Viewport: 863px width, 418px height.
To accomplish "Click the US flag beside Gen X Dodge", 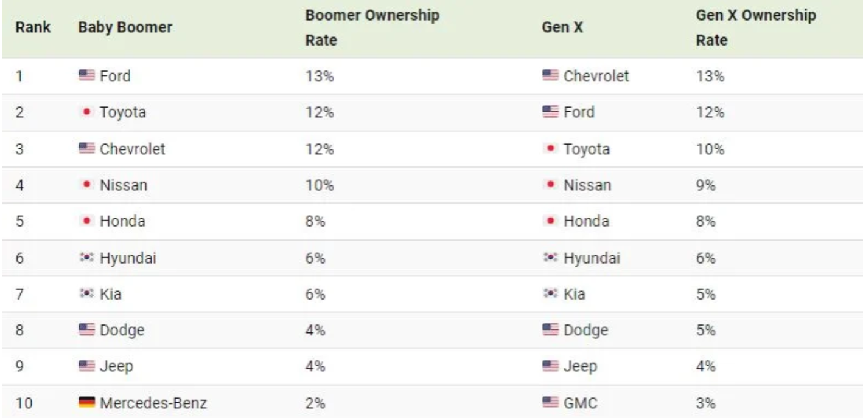I will pos(550,330).
